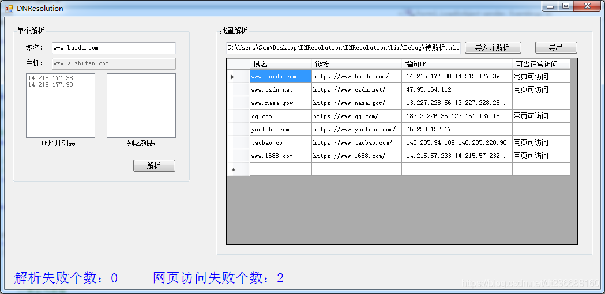Click the https://www.baidu.com/ link cell

click(x=356, y=77)
